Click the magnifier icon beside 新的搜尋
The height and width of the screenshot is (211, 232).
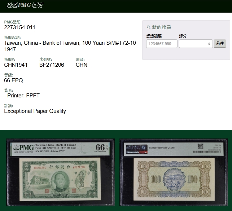148,27
